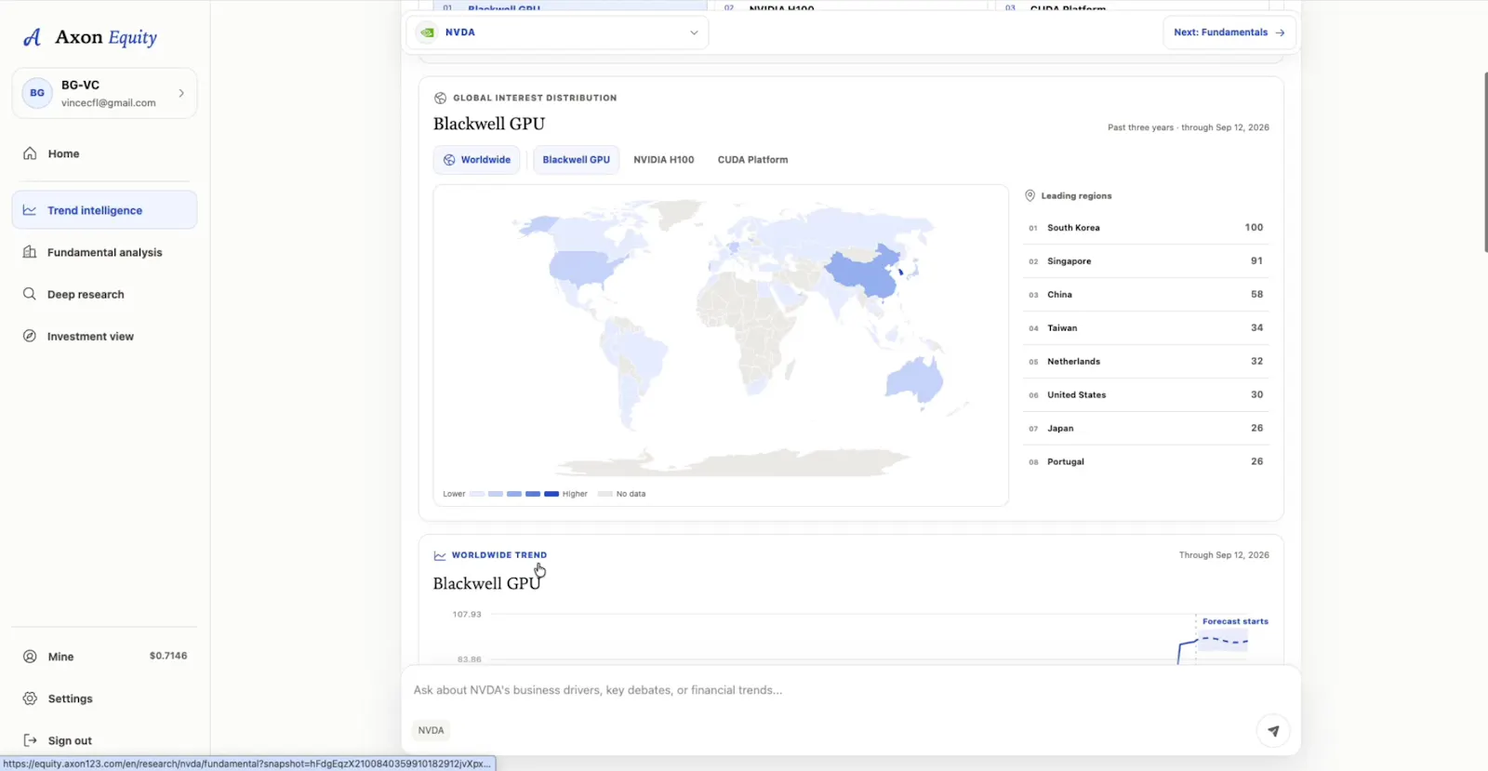This screenshot has height=771, width=1488.
Task: Click the Fundamental analysis building icon
Action: (x=30, y=252)
